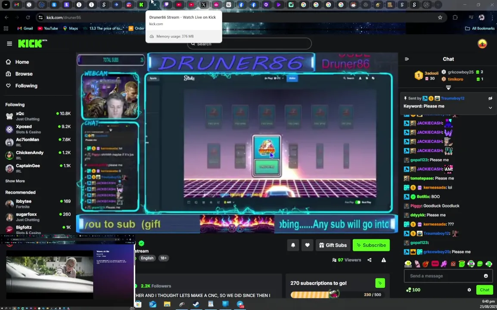Switch to the Twitch browser tab
Image resolution: width=497 pixels, height=310 pixels.
(x=166, y=5)
